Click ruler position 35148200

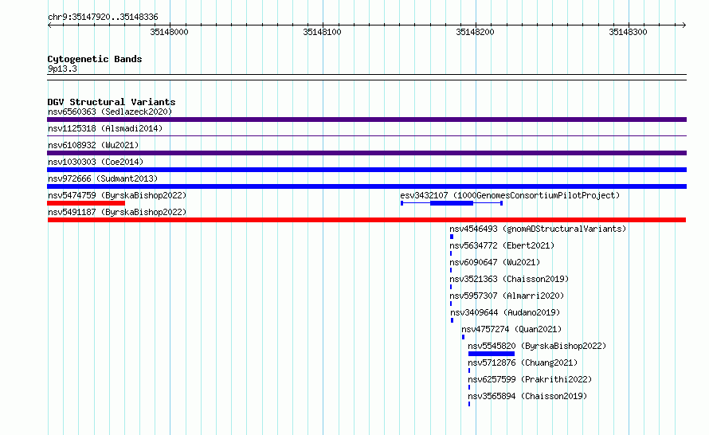tap(475, 32)
